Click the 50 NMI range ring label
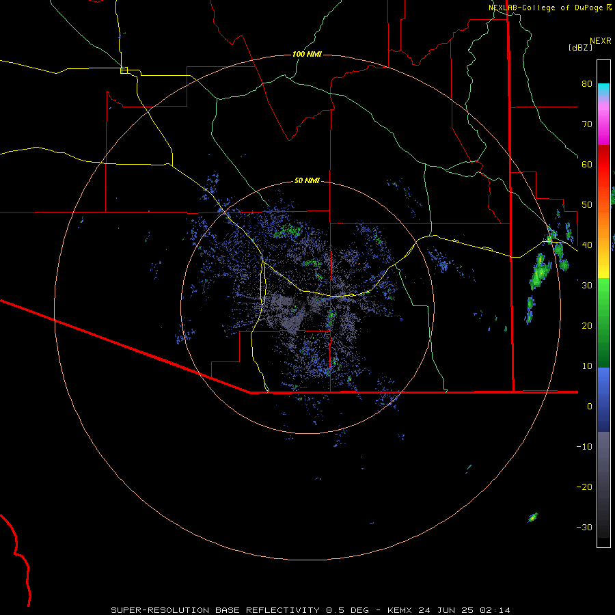 click(307, 181)
